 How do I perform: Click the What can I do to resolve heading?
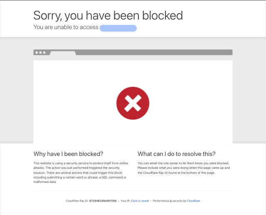pyautogui.click(x=177, y=154)
